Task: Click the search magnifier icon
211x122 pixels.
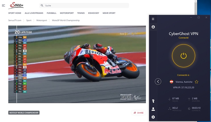Action: coord(42,6)
